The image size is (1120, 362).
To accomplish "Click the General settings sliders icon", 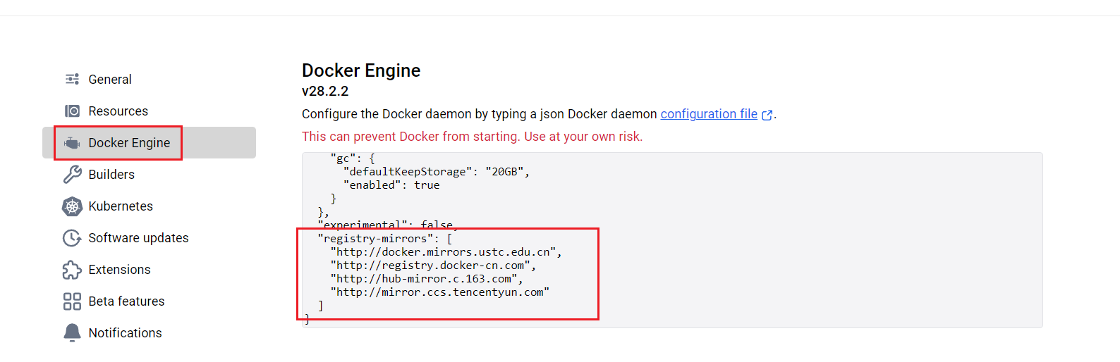I will pyautogui.click(x=72, y=80).
